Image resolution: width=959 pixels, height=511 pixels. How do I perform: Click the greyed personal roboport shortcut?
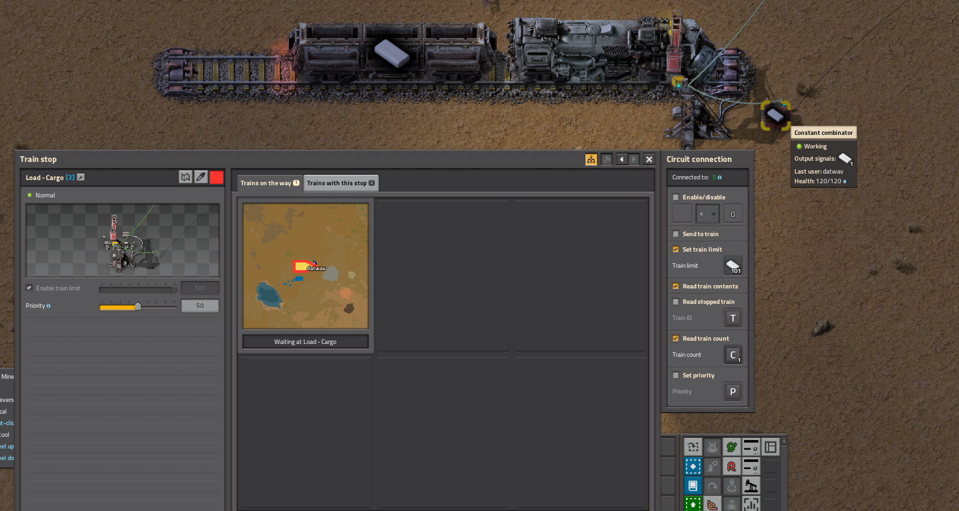(x=712, y=446)
